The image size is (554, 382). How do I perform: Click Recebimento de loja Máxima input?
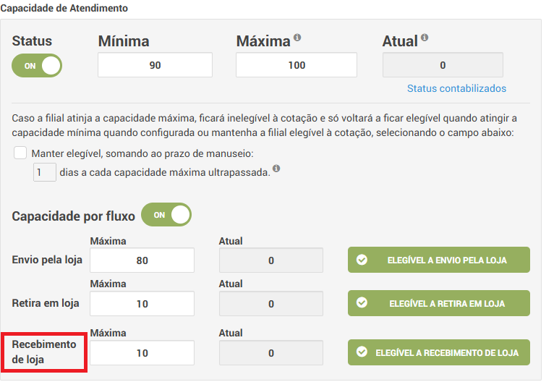[x=142, y=353]
